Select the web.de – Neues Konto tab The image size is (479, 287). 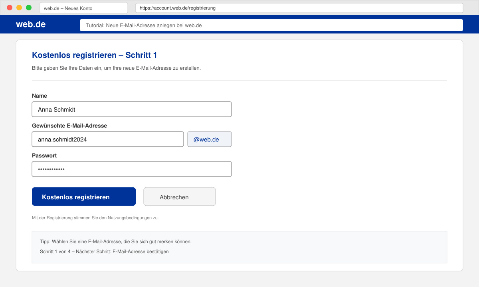click(x=84, y=8)
